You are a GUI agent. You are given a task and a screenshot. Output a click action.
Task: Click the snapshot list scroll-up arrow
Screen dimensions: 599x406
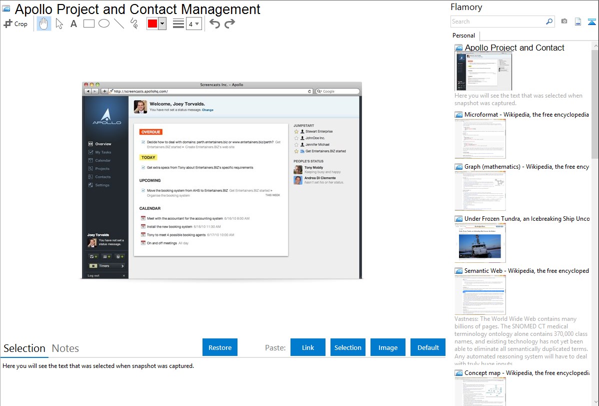tap(595, 46)
